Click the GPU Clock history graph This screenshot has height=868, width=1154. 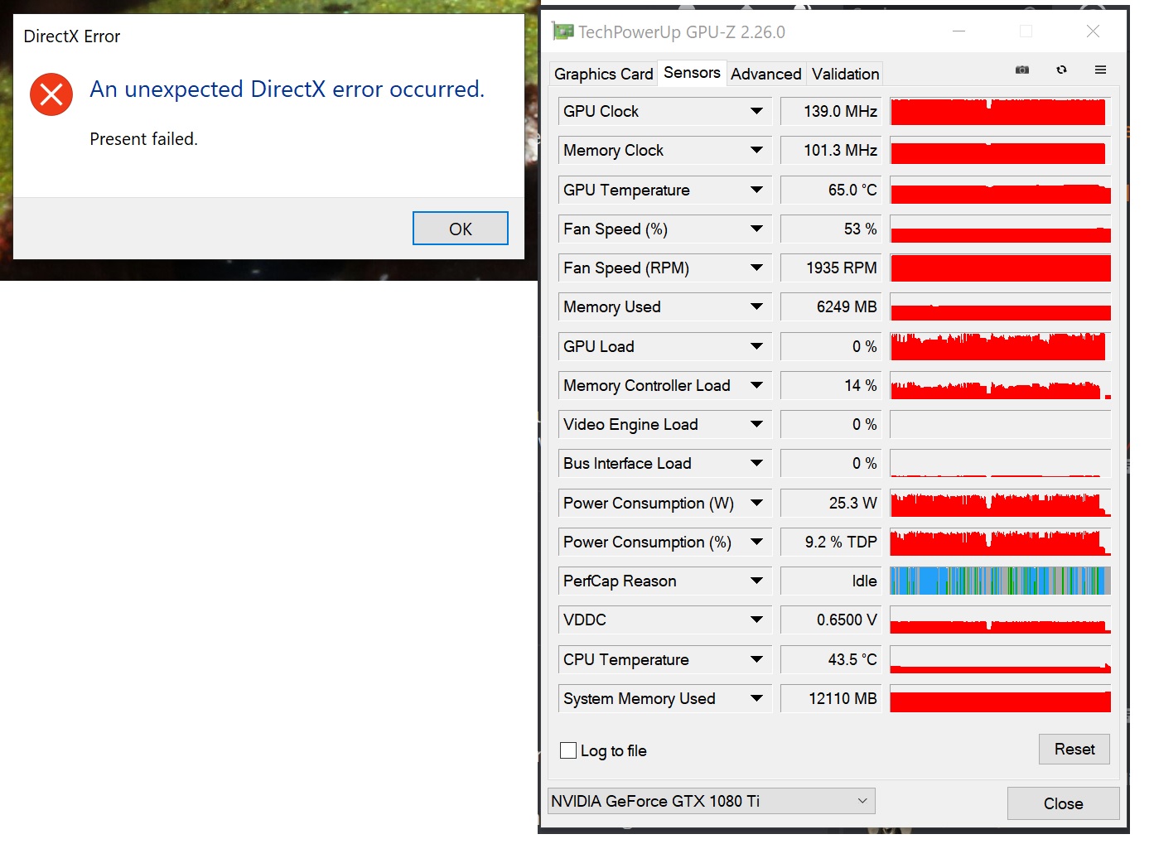point(1000,111)
